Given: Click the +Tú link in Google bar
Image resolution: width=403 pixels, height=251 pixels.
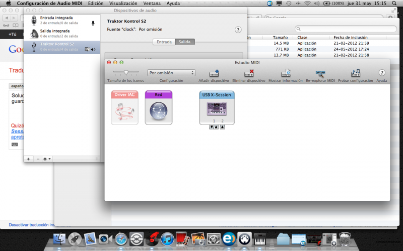Looking at the screenshot, I should coord(12,34).
